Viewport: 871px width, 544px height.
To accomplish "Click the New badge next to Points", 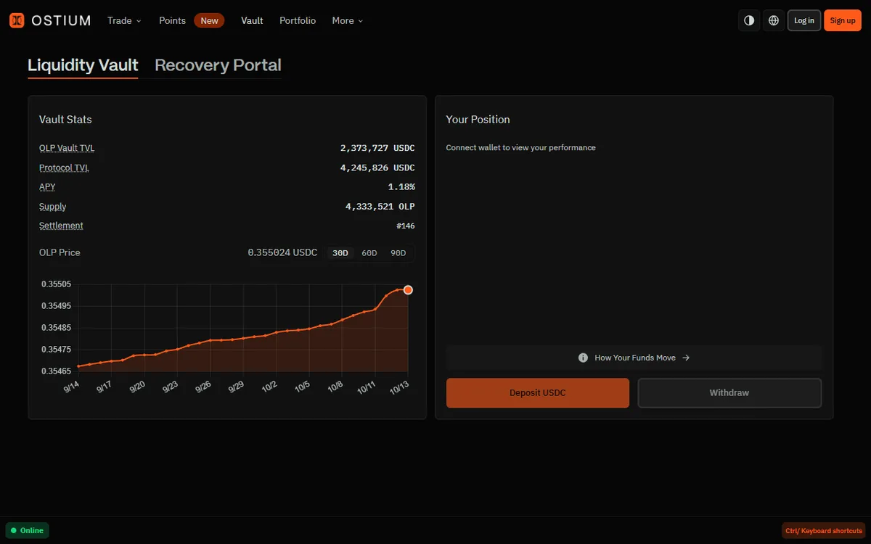I will (209, 20).
